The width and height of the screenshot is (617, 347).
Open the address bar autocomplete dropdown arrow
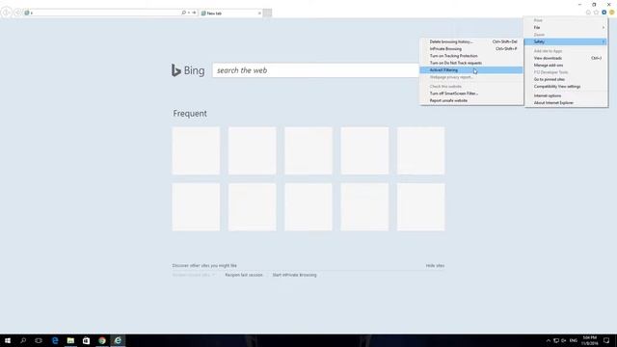click(189, 13)
